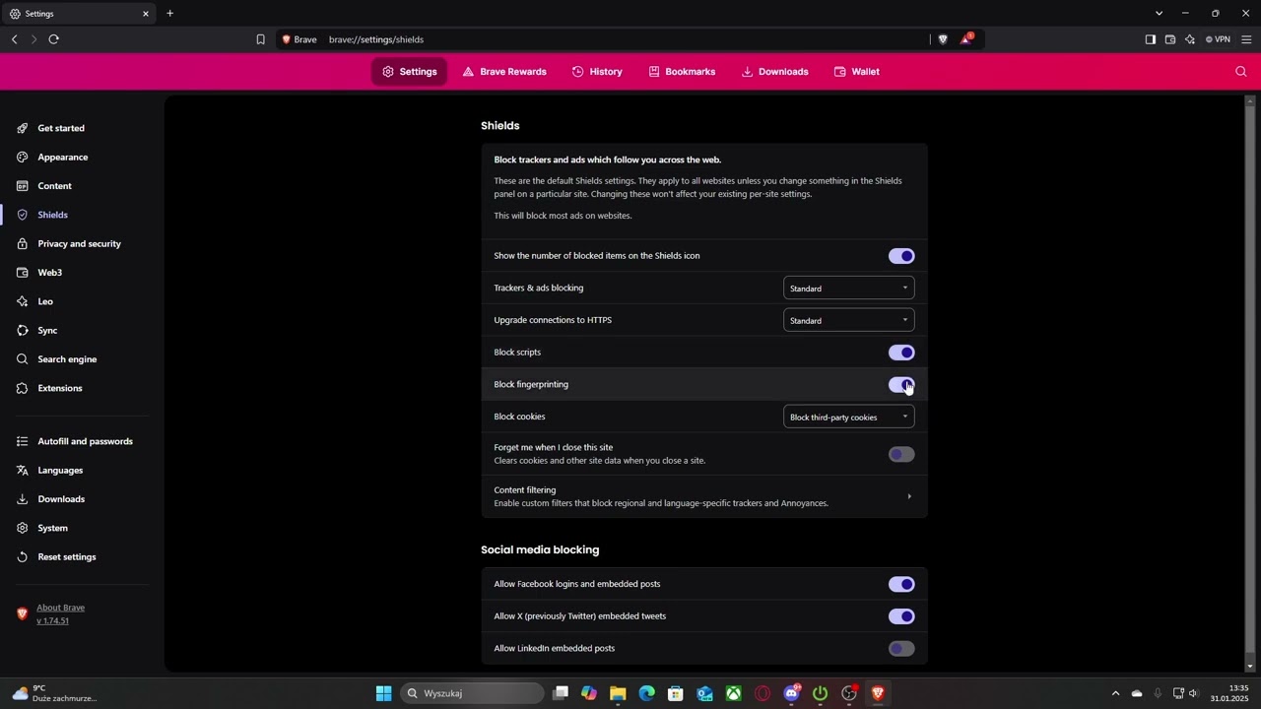
Task: Click the Wyszukaj taskbar search box
Action: coord(472,693)
